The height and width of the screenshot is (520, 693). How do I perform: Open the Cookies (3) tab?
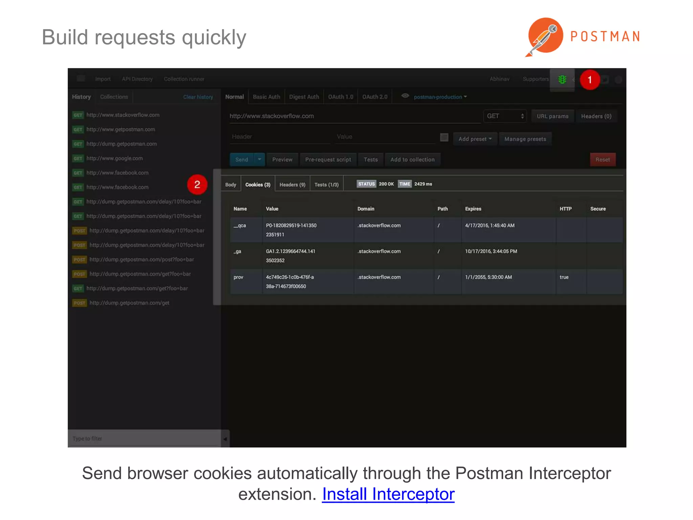point(258,185)
